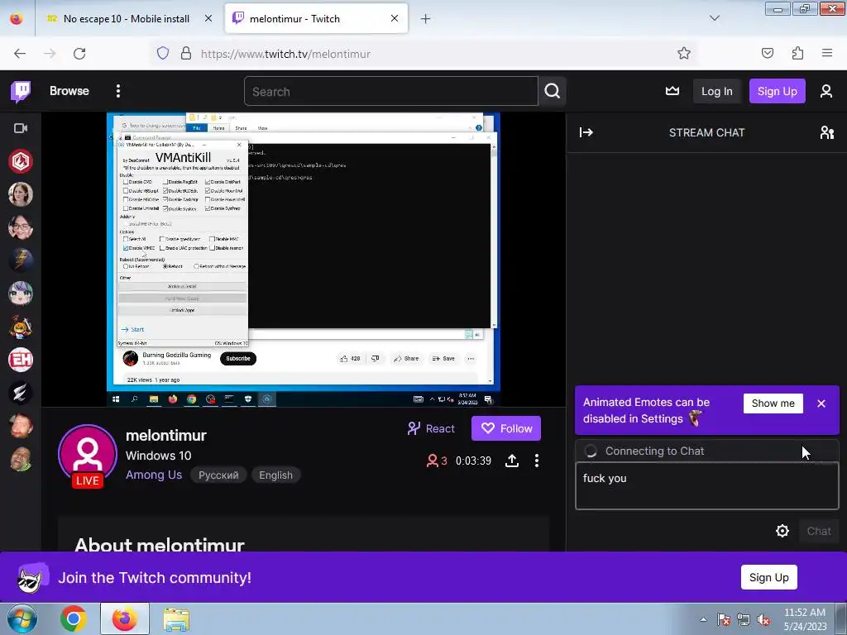The image size is (847, 635).
Task: Open chat settings gear icon
Action: 782,531
